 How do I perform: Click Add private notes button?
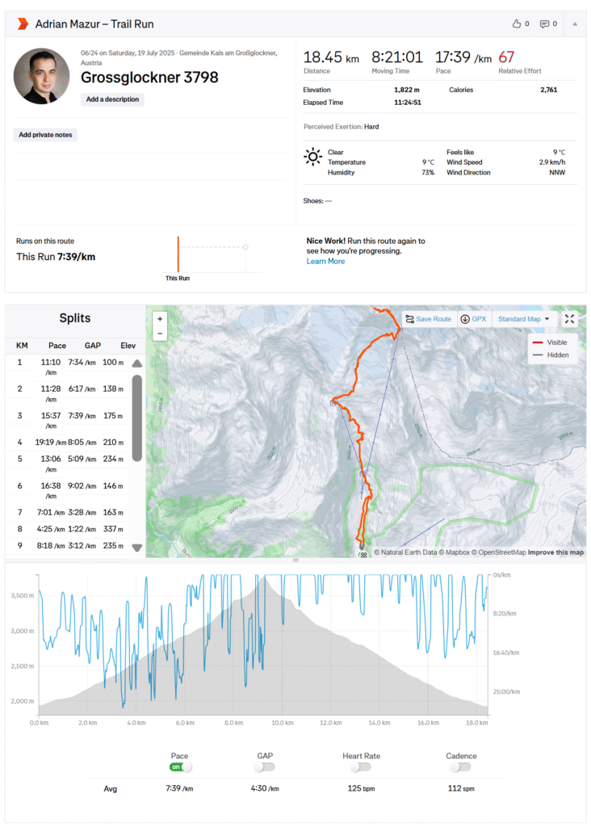46,135
